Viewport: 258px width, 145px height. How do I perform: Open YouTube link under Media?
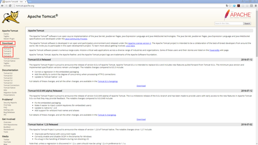click(x=7, y=142)
